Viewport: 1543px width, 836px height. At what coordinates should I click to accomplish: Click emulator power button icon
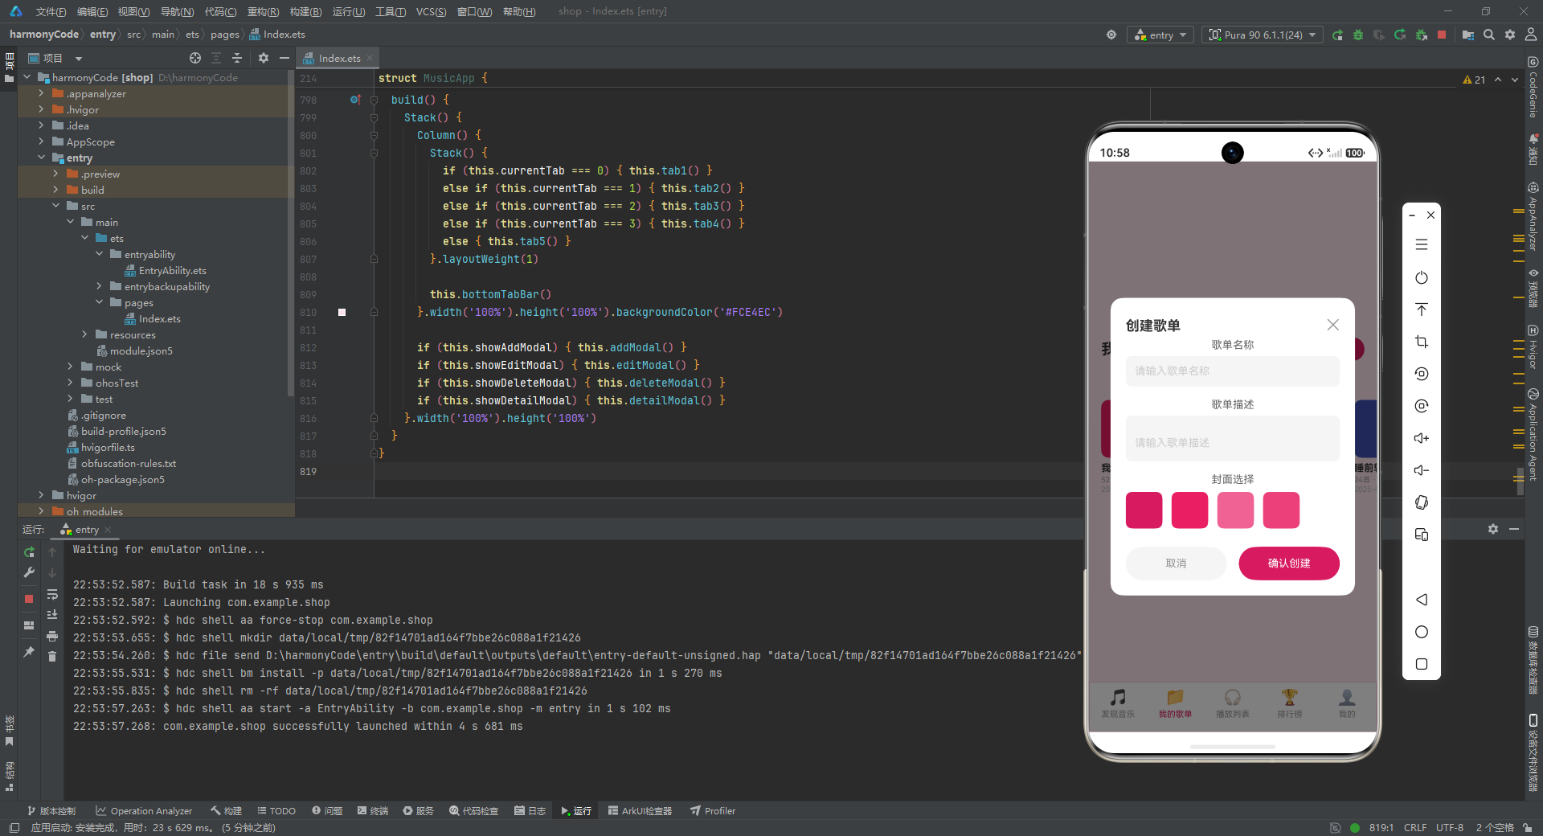point(1422,277)
